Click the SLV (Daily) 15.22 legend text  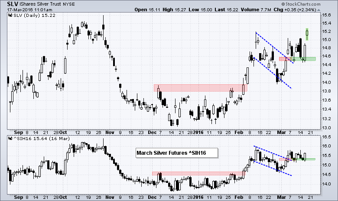[x=34, y=15]
